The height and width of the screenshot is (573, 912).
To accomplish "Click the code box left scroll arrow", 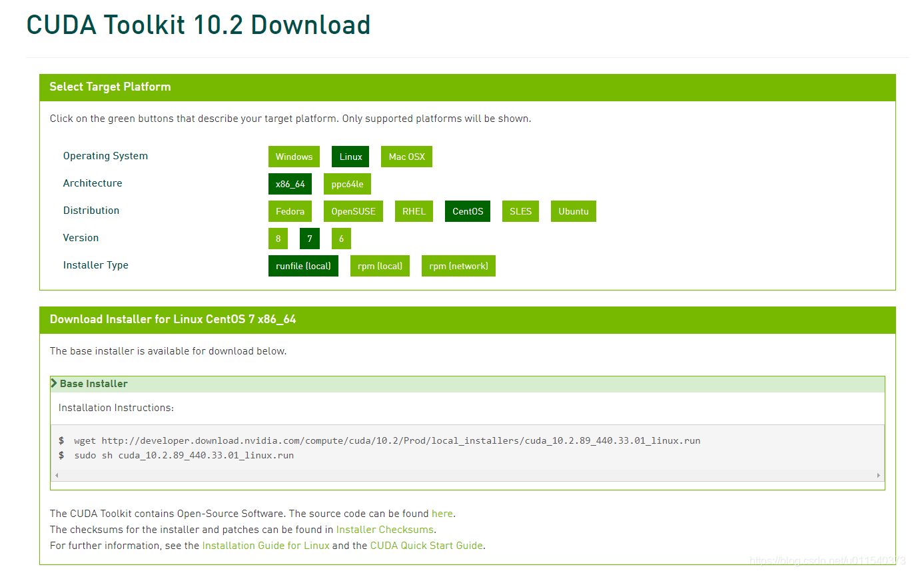I will [56, 476].
